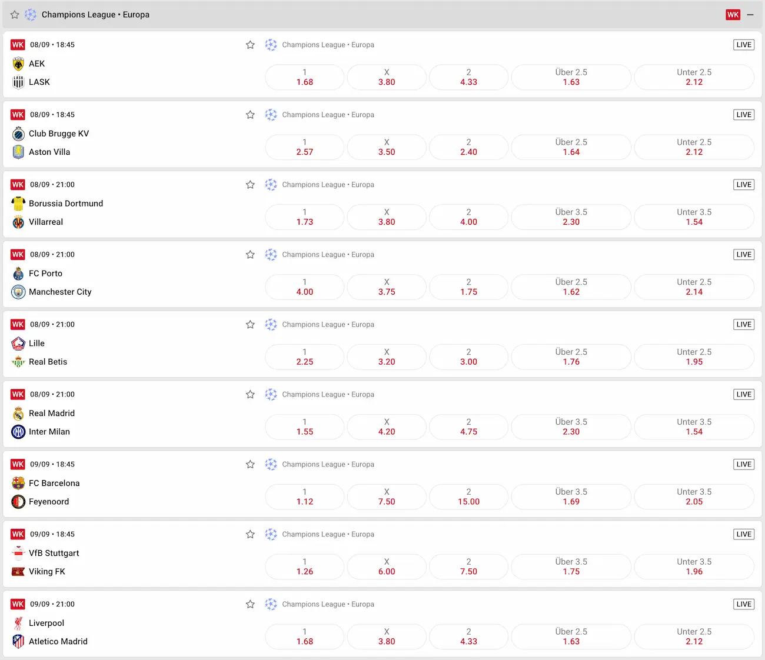Click the FC Barcelona crest icon
The height and width of the screenshot is (660, 765).
click(x=18, y=483)
